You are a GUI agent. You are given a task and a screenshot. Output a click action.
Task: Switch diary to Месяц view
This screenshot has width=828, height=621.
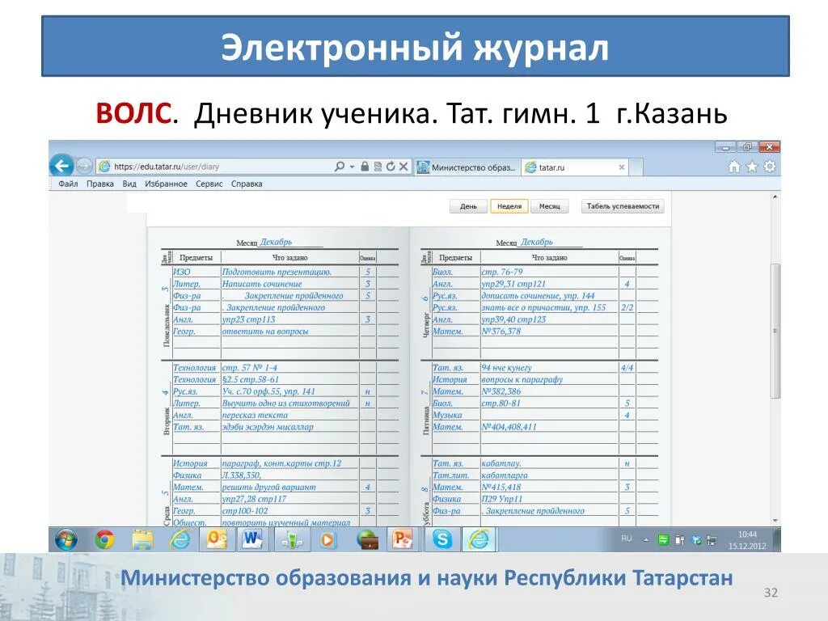pos(549,206)
